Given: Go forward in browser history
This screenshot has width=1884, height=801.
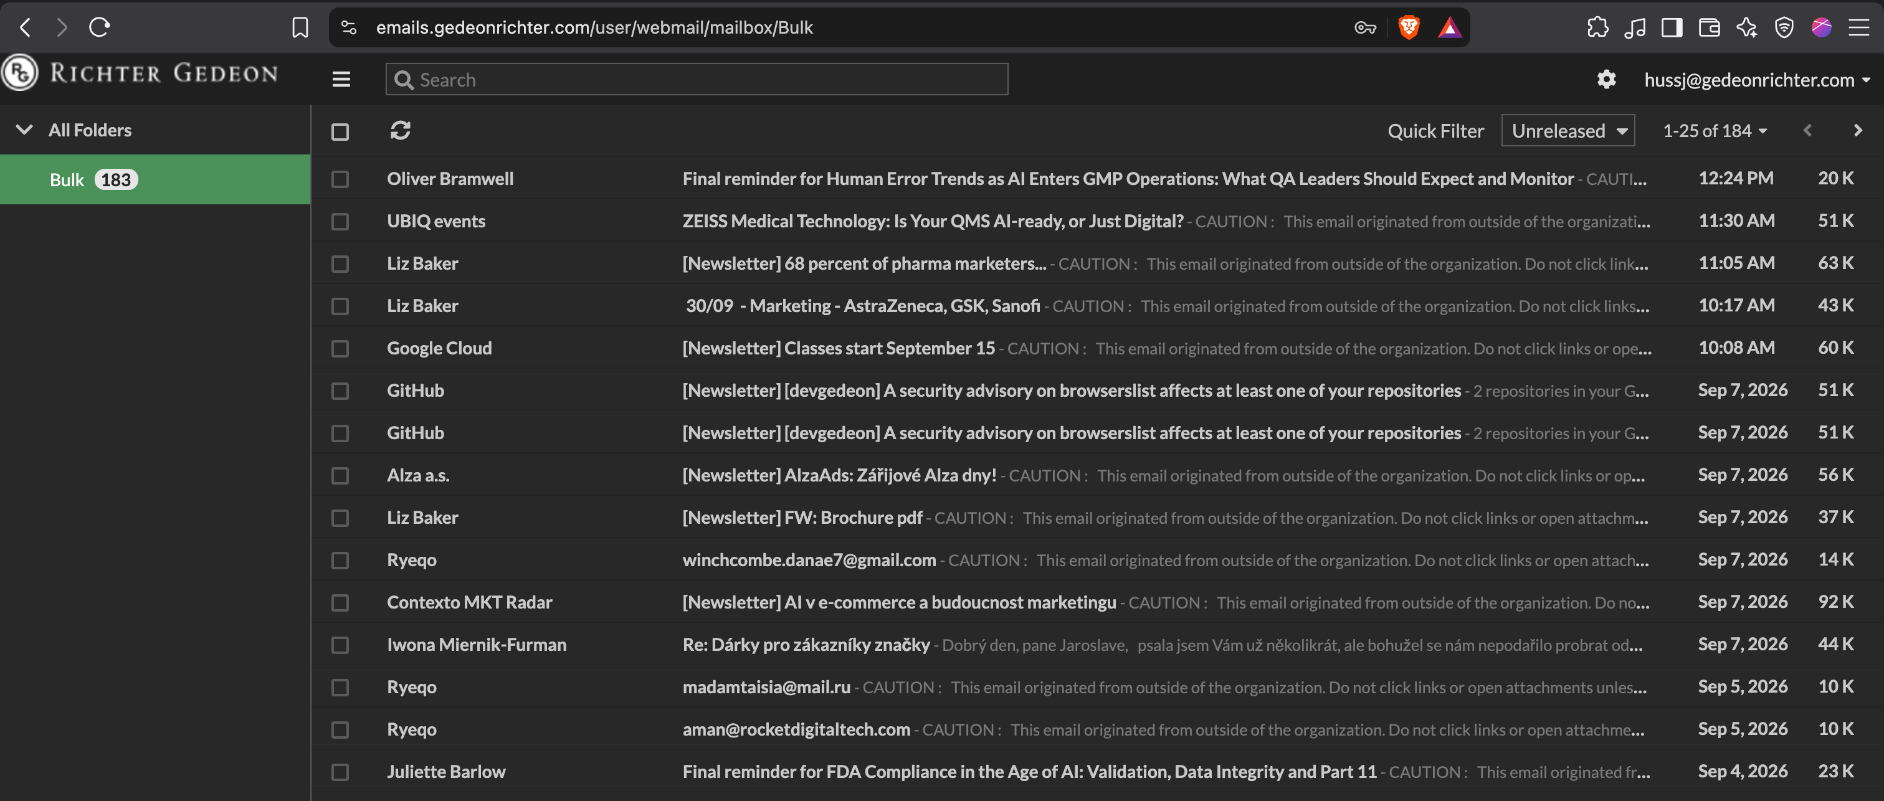Looking at the screenshot, I should 62,27.
